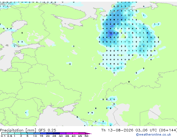The image size is (177, 137).
Task: Click the legend tick label "10"
Action: (x=35, y=136)
